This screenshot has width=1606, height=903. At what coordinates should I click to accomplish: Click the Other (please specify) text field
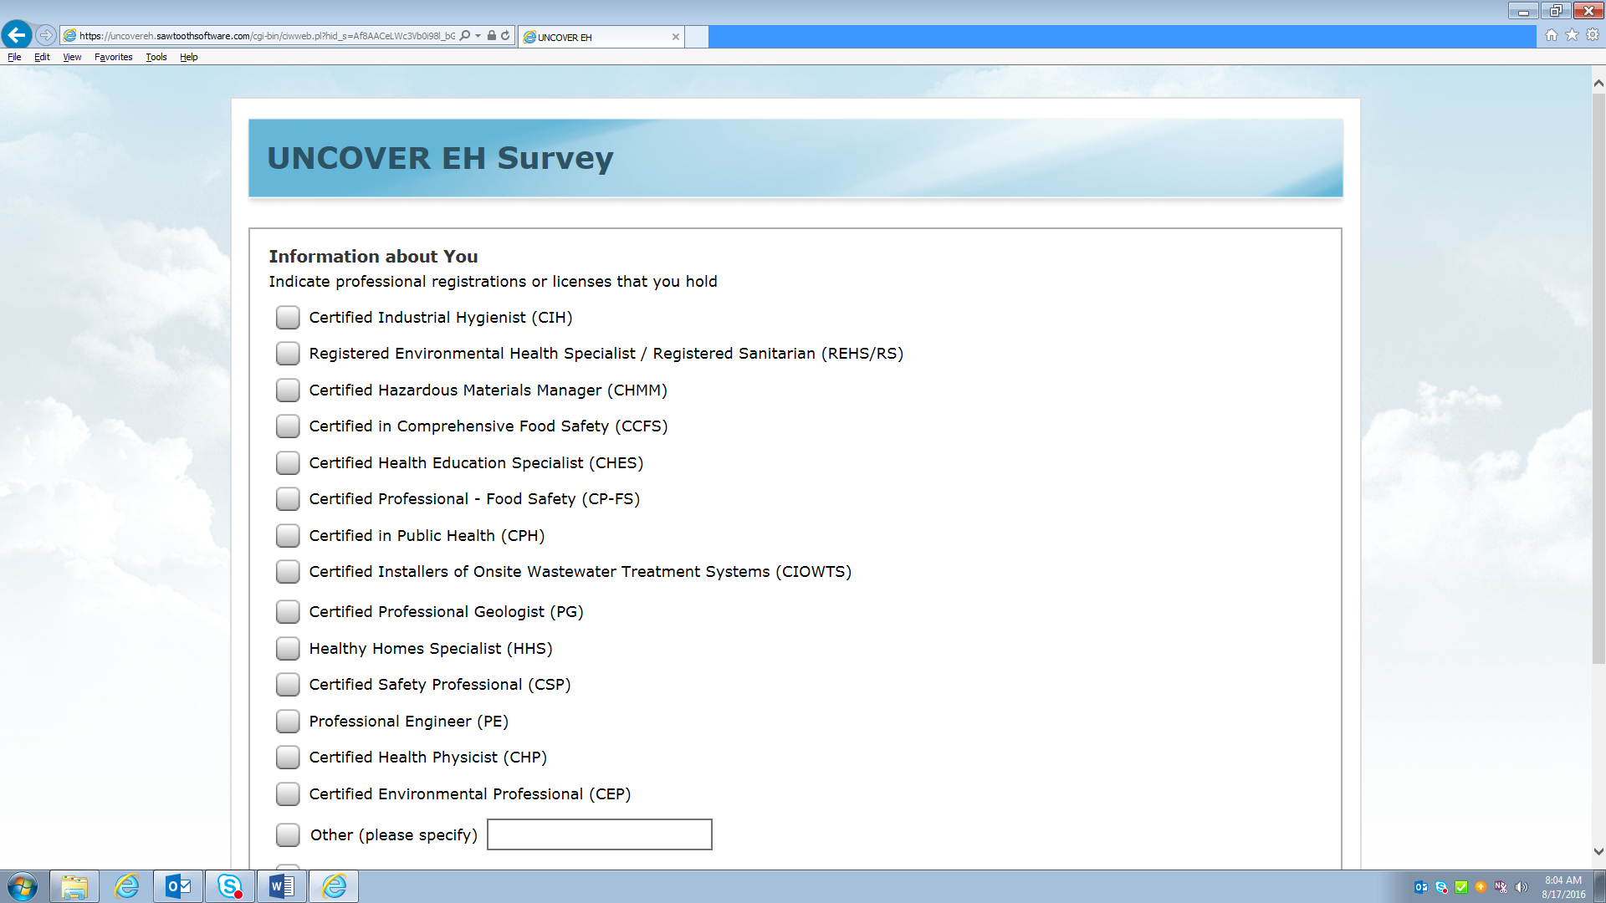point(599,834)
